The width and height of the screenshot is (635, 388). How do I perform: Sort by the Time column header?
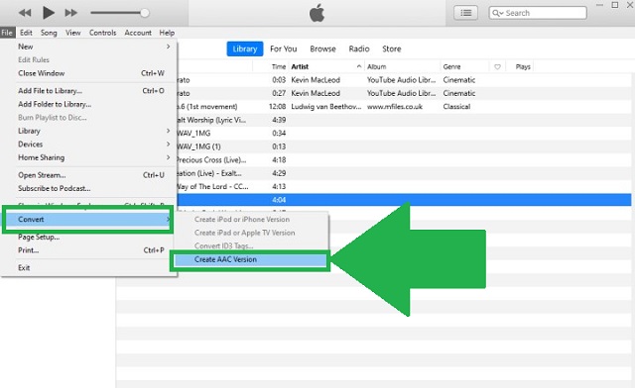click(x=279, y=66)
